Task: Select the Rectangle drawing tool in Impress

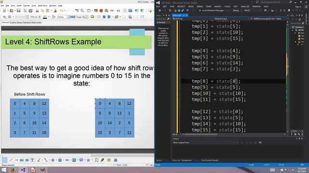Action: 22,160
